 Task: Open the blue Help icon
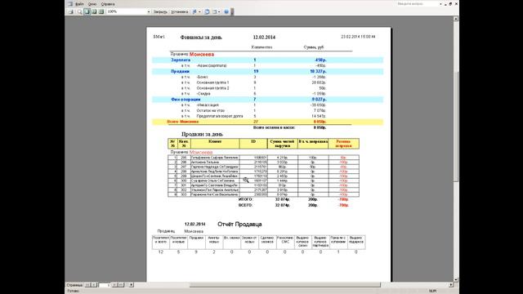click(x=226, y=11)
